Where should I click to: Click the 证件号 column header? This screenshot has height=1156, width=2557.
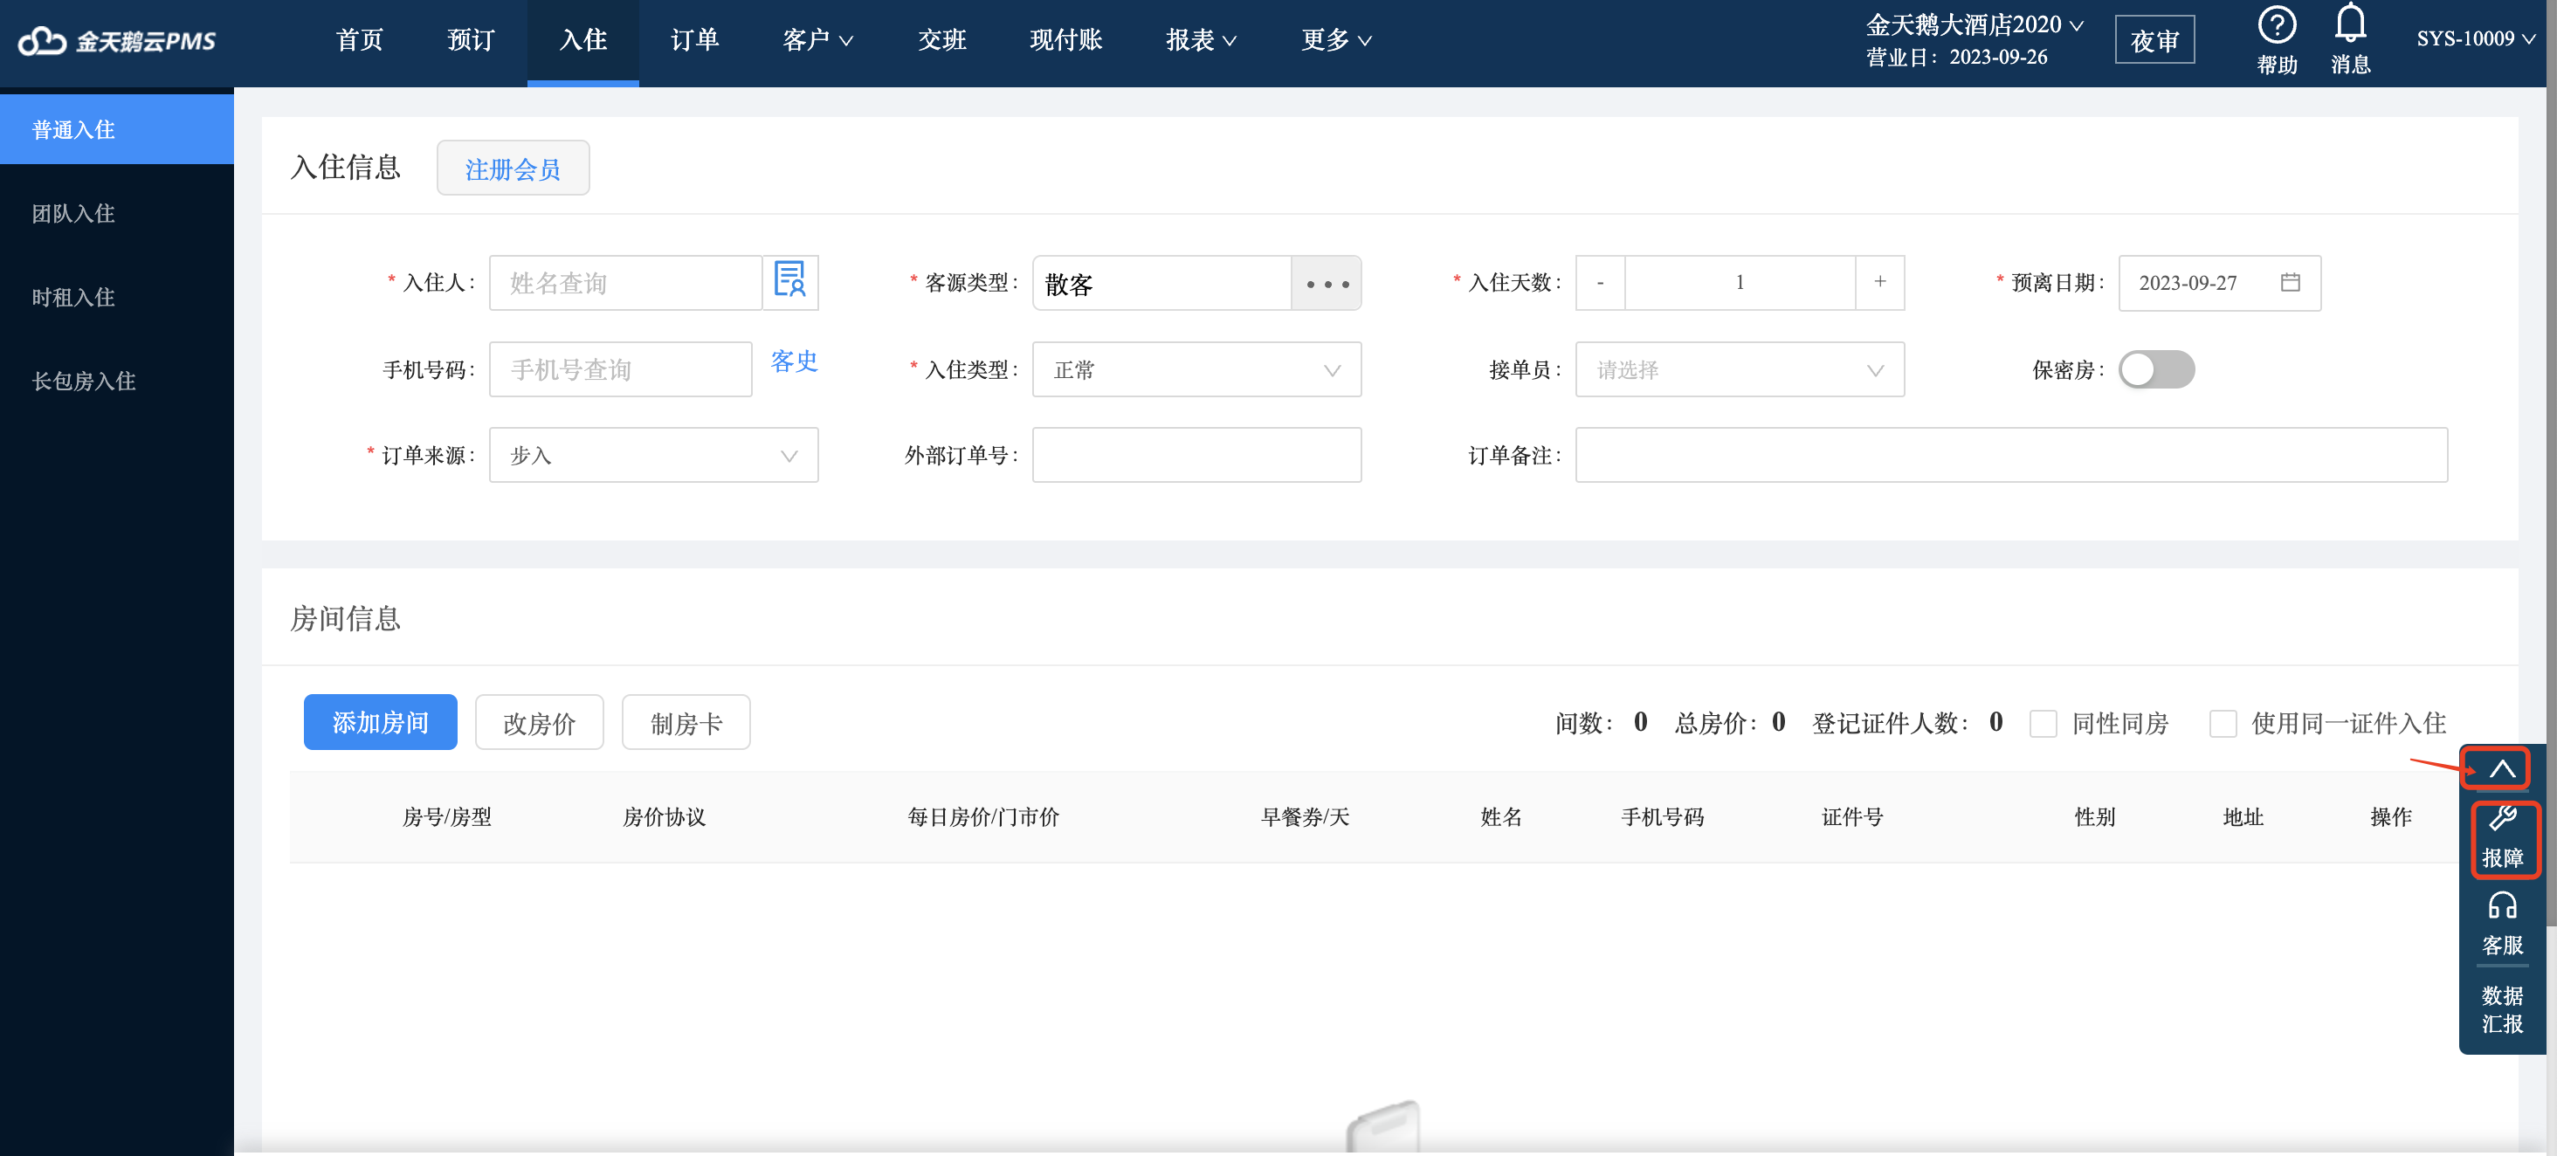[1851, 816]
